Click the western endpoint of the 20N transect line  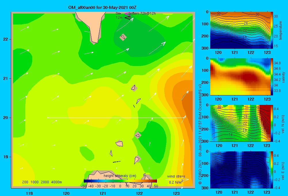click(48, 118)
